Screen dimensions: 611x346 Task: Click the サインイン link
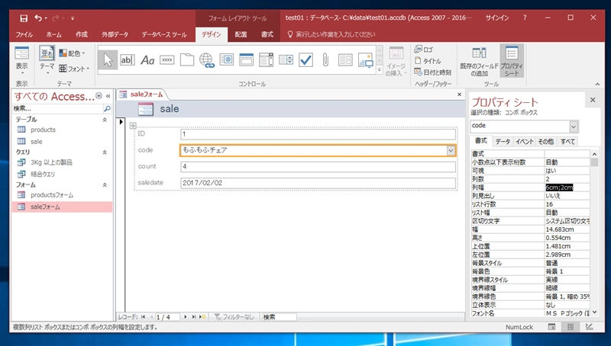point(497,18)
